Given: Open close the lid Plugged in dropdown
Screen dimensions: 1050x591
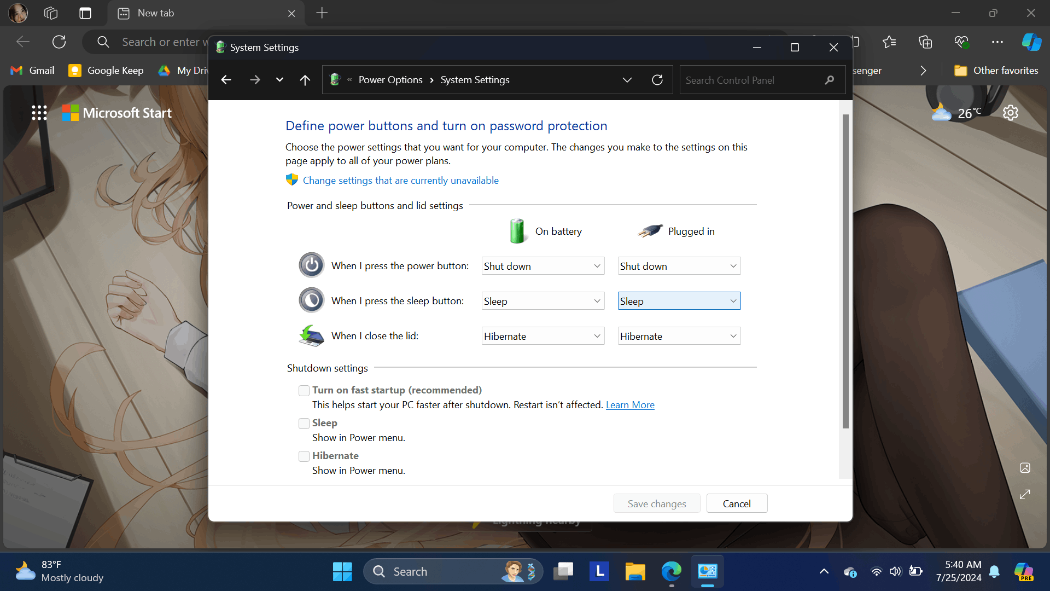Looking at the screenshot, I should pos(679,336).
